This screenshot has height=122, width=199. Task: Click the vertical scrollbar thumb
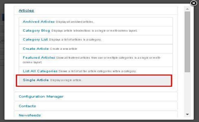187,42
